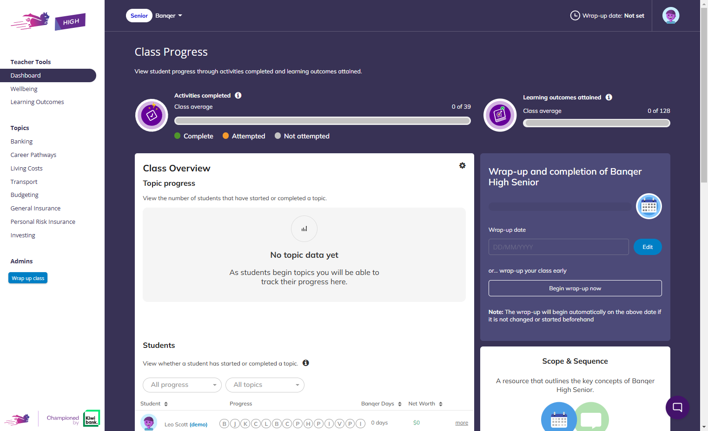The height and width of the screenshot is (431, 708).
Task: Show info about Learning outcomes attained
Action: pos(609,97)
